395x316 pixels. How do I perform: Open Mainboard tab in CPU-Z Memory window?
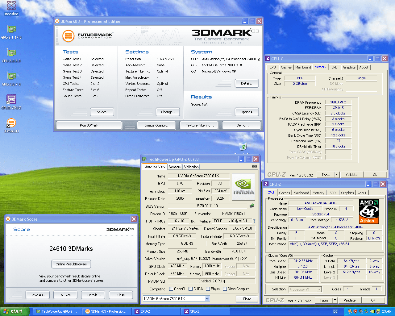point(303,67)
